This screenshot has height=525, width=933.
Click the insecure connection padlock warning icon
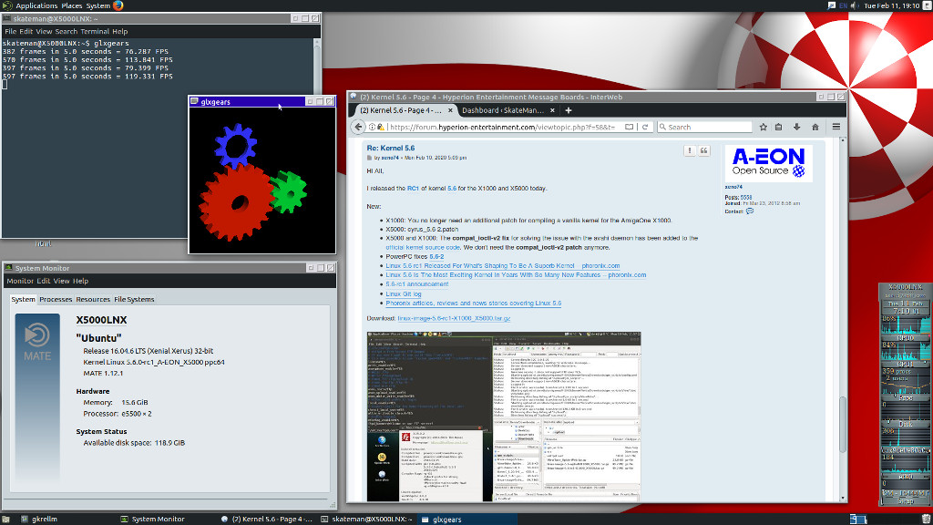[x=381, y=127]
